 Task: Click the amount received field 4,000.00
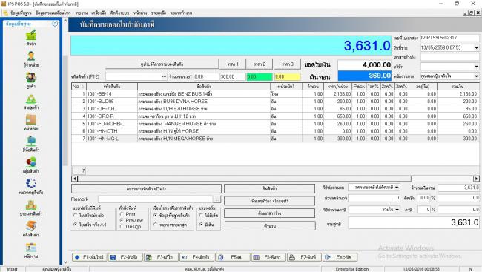pos(365,65)
